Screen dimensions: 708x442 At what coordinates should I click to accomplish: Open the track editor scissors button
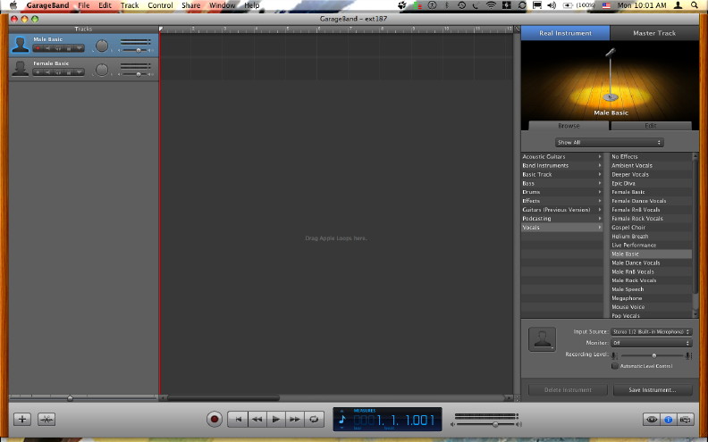tap(46, 419)
